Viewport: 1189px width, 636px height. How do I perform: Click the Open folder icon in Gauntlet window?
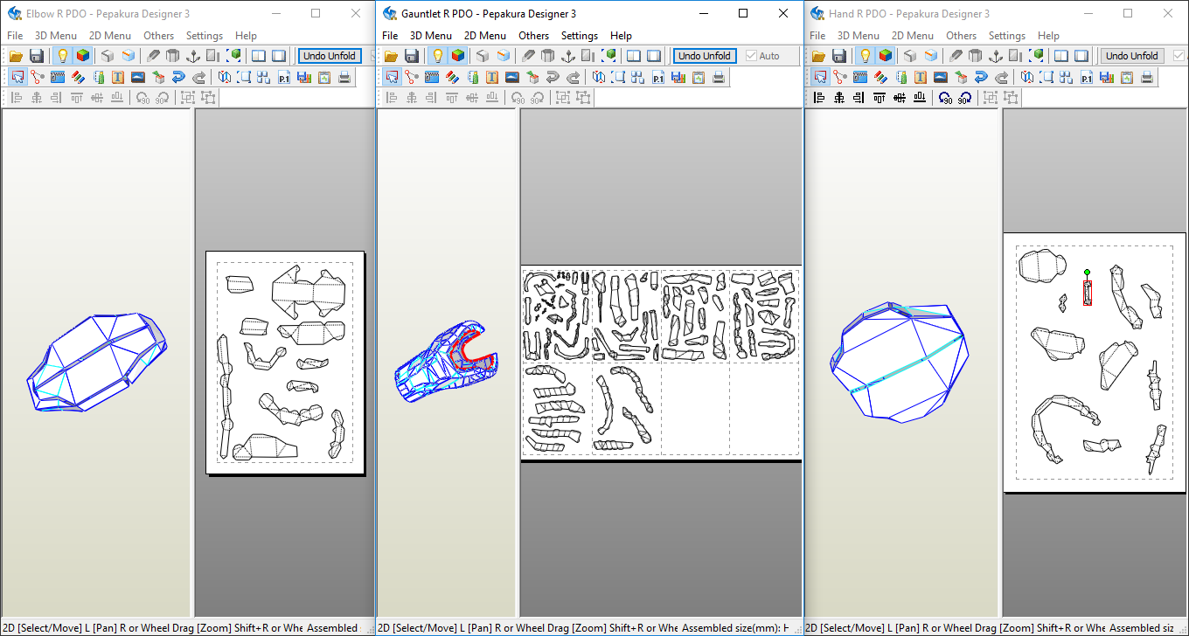pos(391,56)
